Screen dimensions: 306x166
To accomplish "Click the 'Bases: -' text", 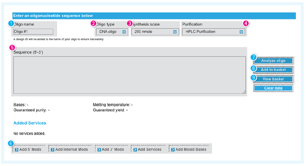I will click(x=21, y=105).
